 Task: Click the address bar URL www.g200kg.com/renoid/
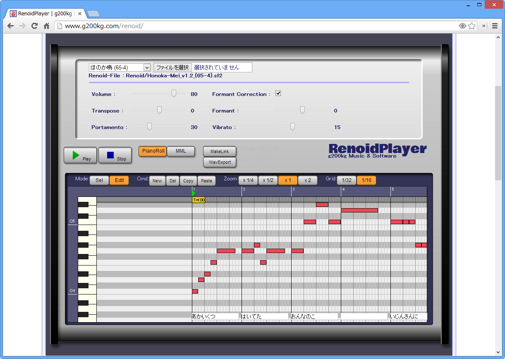point(104,26)
